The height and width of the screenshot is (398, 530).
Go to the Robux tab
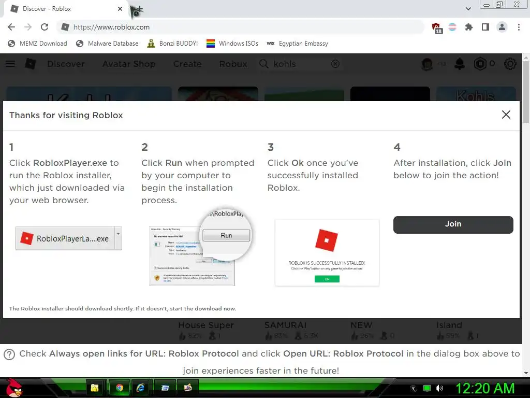tap(233, 64)
